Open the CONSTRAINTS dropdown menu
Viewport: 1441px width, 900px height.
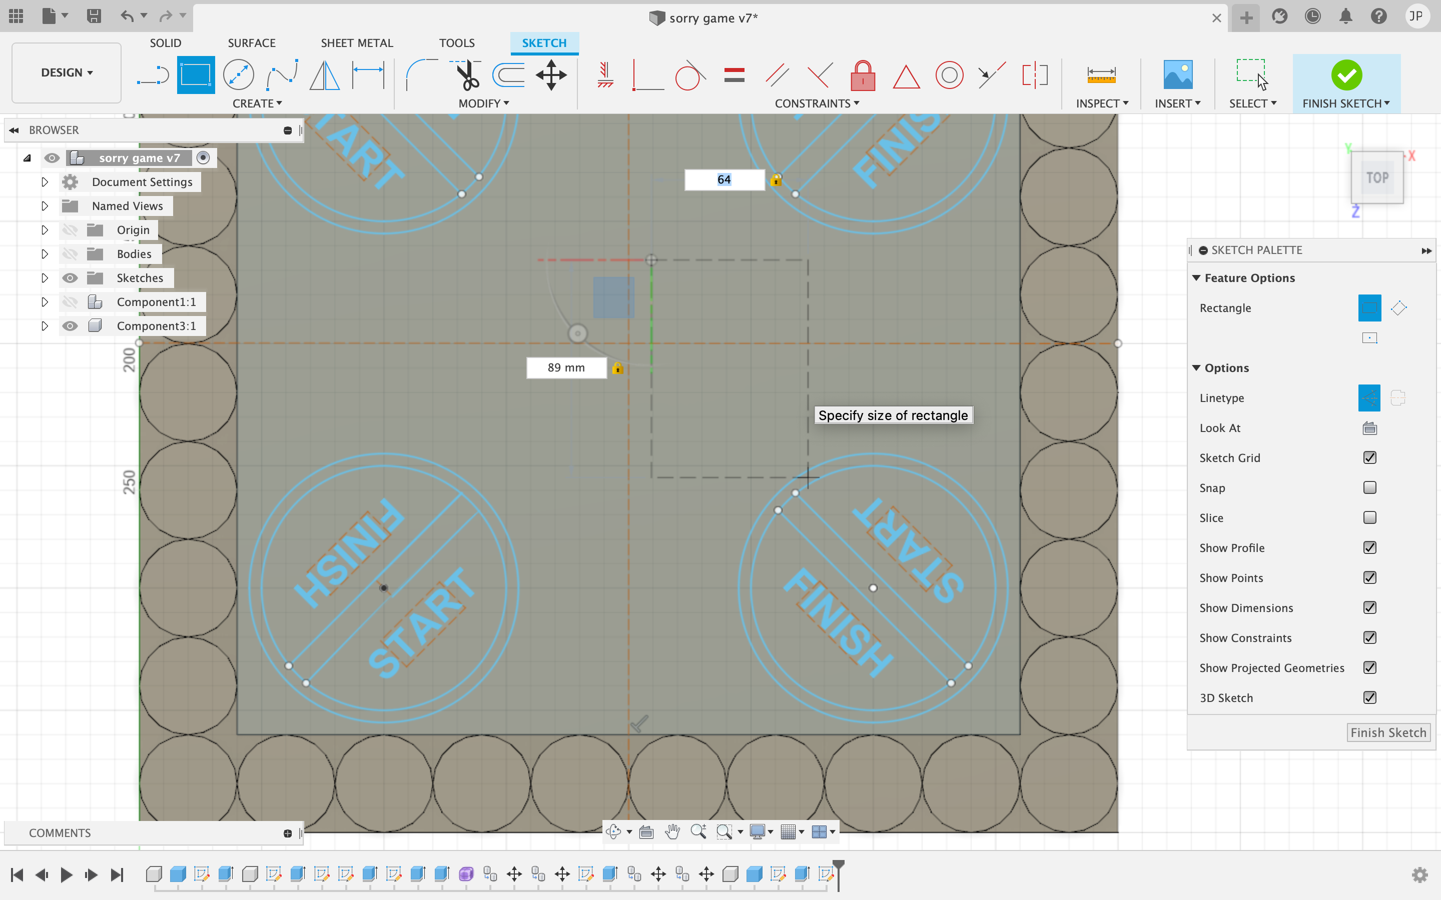tap(817, 103)
